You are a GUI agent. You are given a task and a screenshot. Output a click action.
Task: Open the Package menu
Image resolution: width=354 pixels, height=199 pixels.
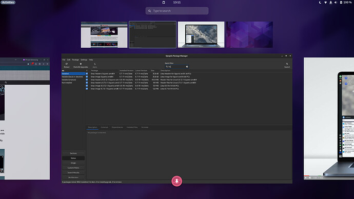point(75,60)
